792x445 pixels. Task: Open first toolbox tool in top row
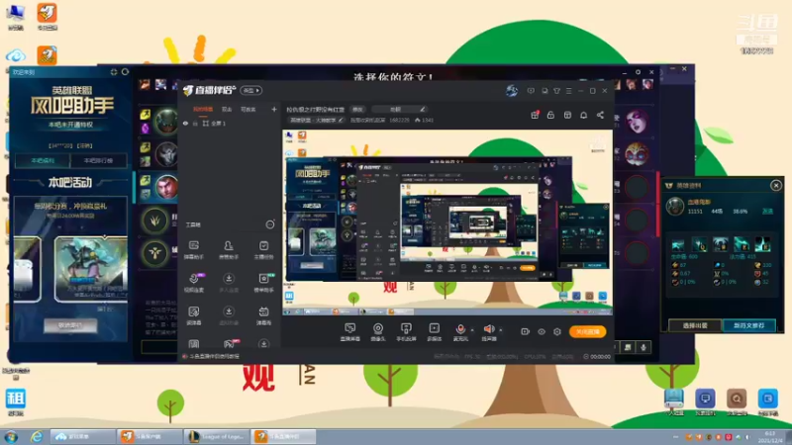[x=194, y=250]
